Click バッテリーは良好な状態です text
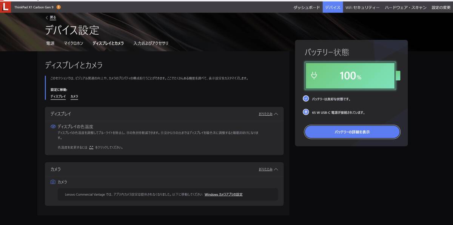The height and width of the screenshot is (225, 453). tap(331, 99)
